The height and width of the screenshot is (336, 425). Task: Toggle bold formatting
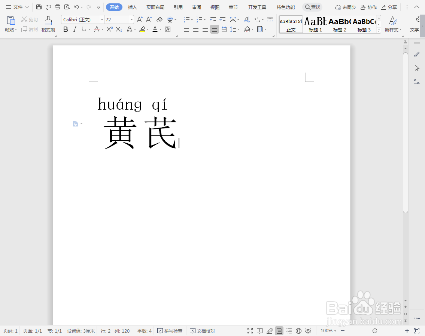66,29
